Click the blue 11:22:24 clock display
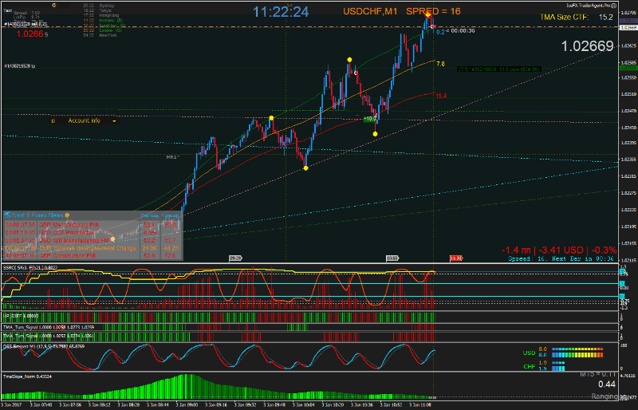Image resolution: width=638 pixels, height=410 pixels. tap(281, 12)
